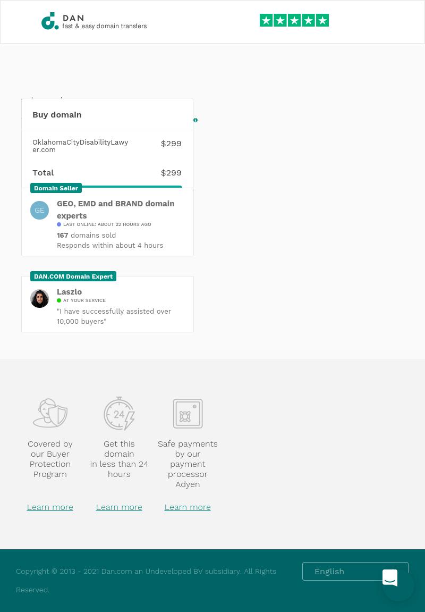
Task: Open the Trustpilot five-star rating
Action: (x=294, y=20)
